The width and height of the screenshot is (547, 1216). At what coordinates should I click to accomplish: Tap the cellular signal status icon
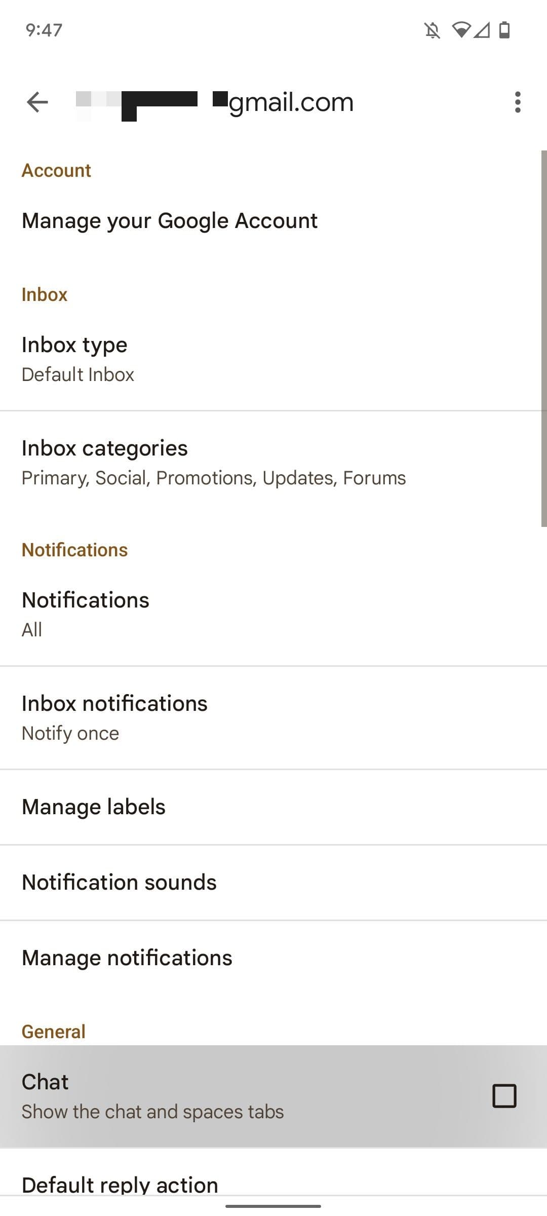[x=482, y=30]
